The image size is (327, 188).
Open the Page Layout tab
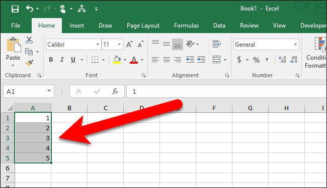coord(143,26)
